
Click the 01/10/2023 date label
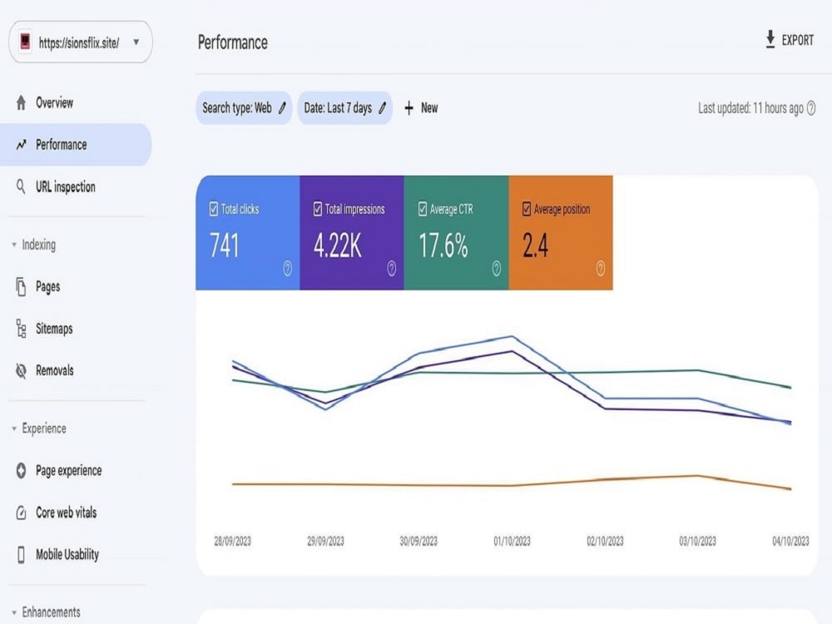point(512,542)
